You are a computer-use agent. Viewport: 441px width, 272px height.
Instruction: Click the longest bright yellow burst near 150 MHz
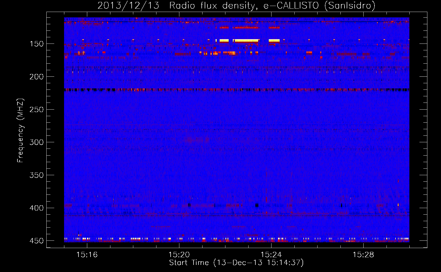click(x=246, y=41)
